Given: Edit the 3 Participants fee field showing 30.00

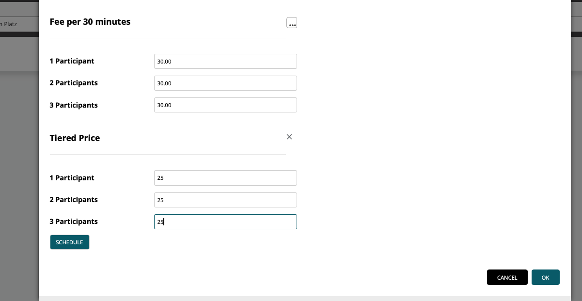Looking at the screenshot, I should coord(225,105).
